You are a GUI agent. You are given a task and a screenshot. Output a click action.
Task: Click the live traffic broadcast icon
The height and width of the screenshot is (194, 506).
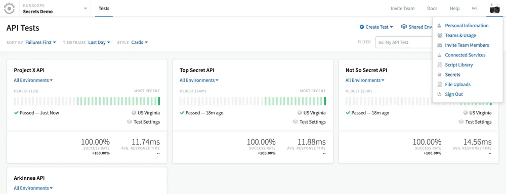coord(475,9)
